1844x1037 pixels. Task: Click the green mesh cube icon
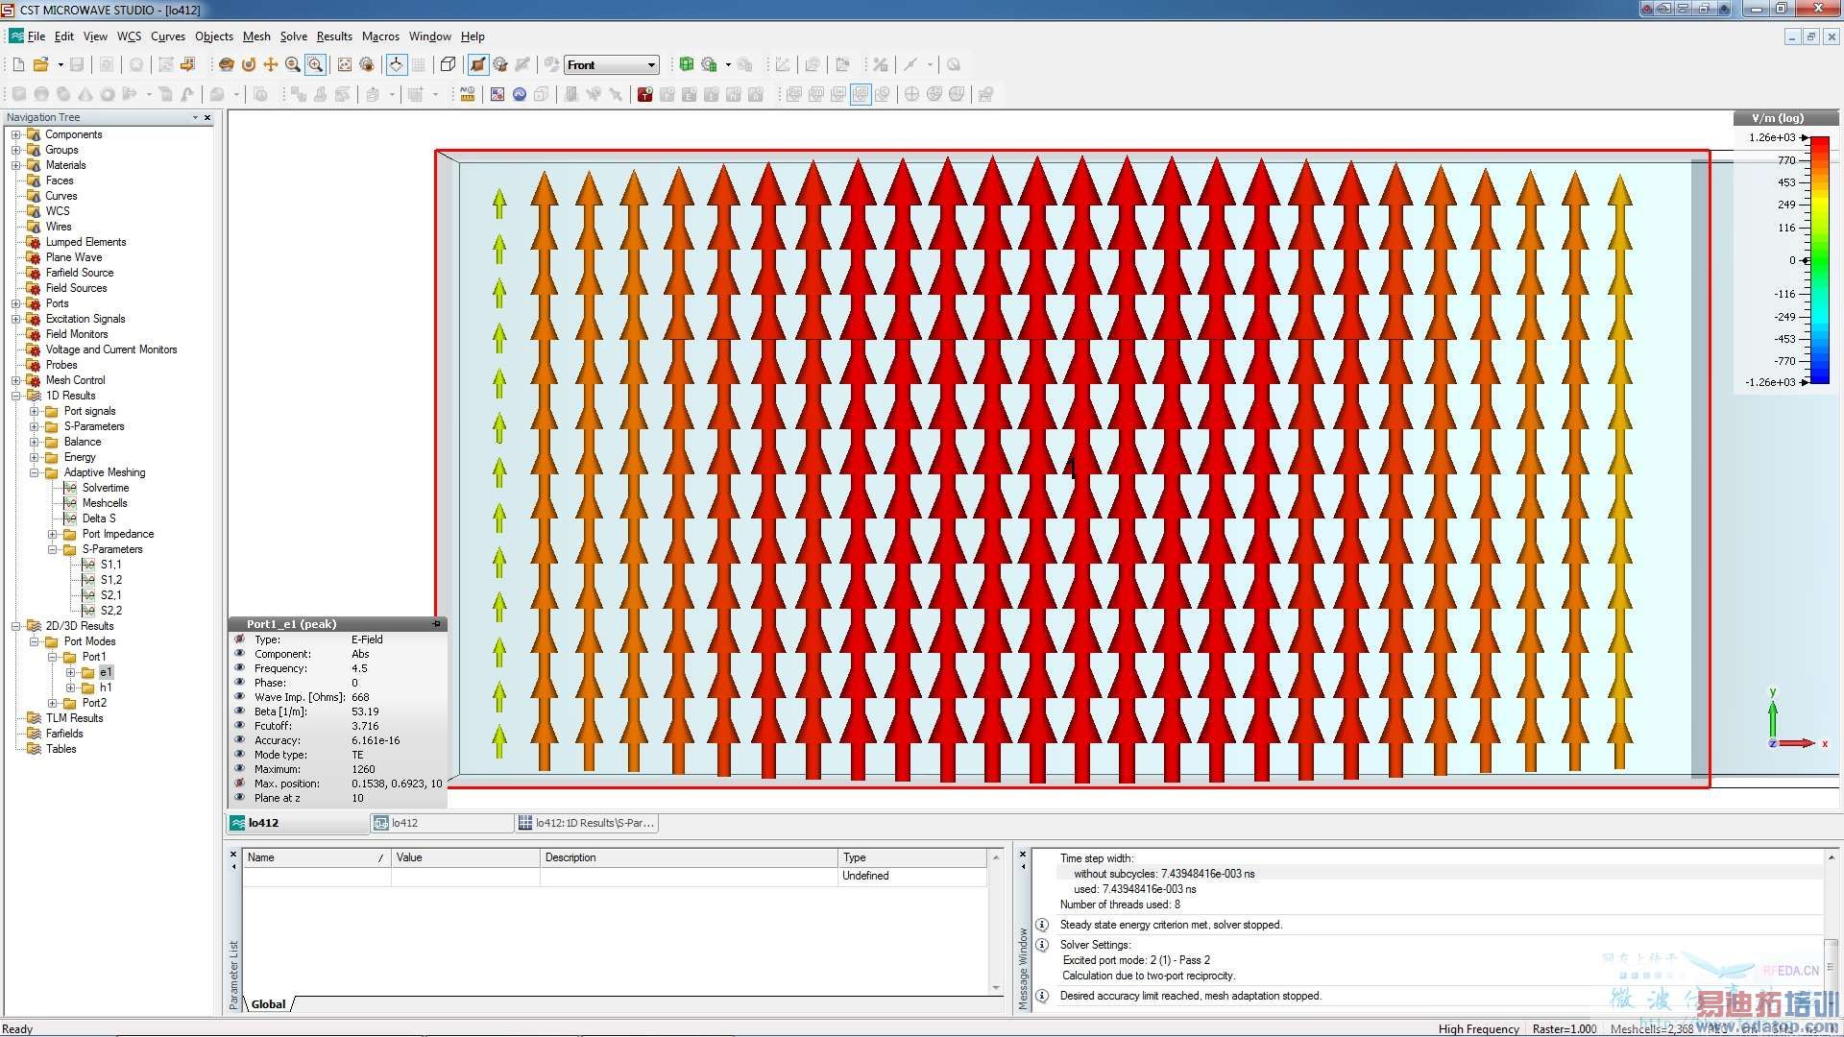[686, 64]
